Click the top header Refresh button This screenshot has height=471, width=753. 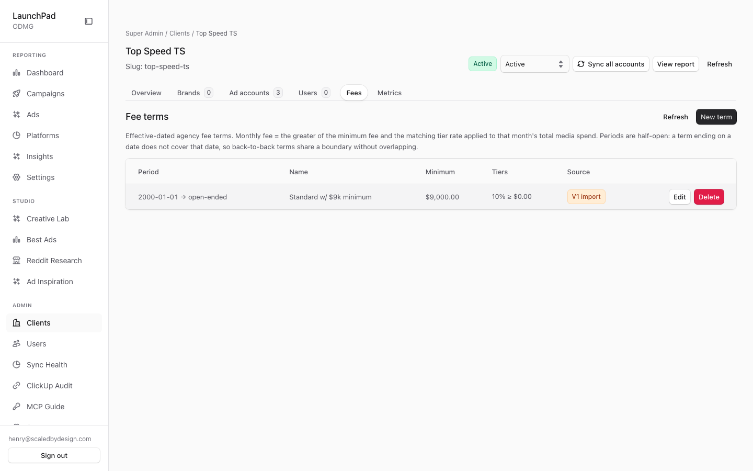720,64
